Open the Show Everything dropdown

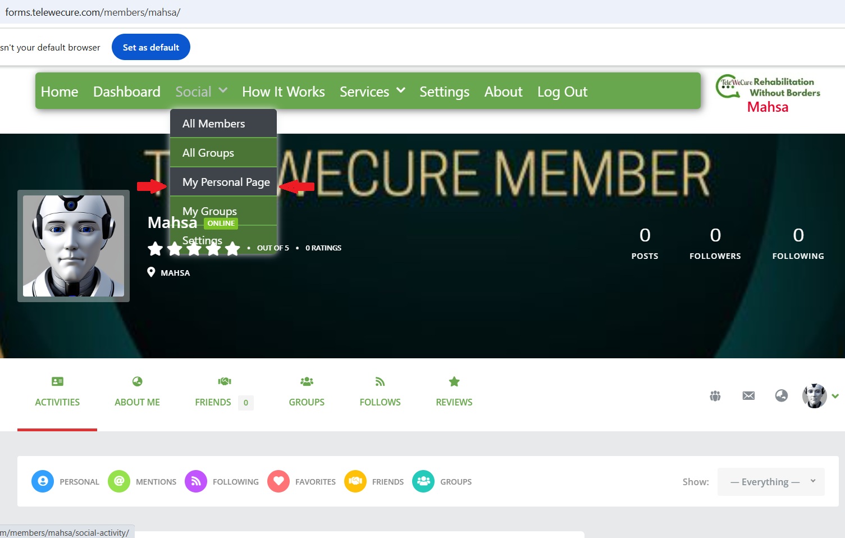pyautogui.click(x=771, y=482)
